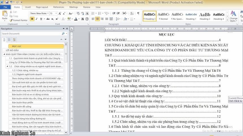Image resolution: width=243 pixels, height=136 pixels.
Task: Decrease paragraph indent
Action: (x=114, y=14)
